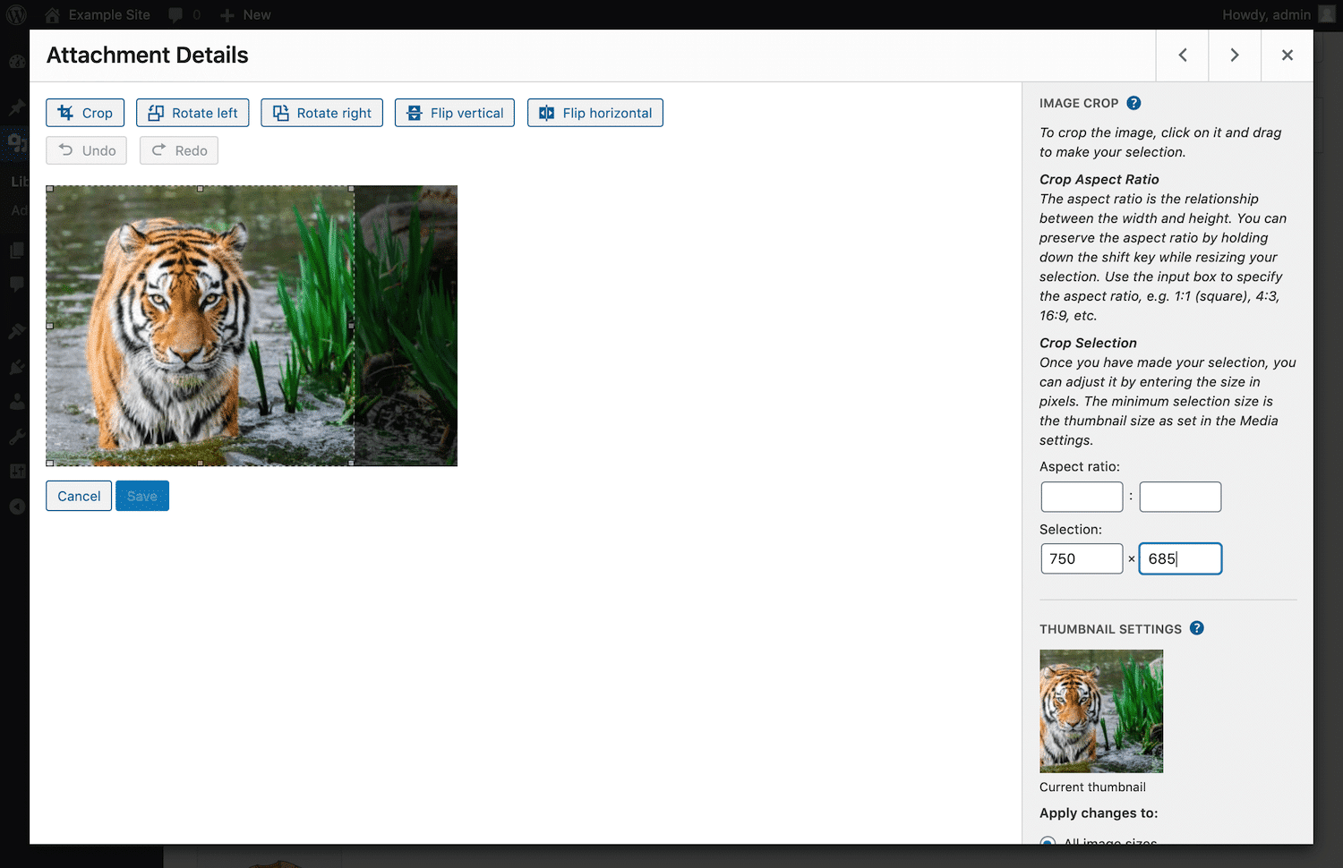Apply the Flip vertical tool
The width and height of the screenshot is (1343, 868).
(454, 113)
